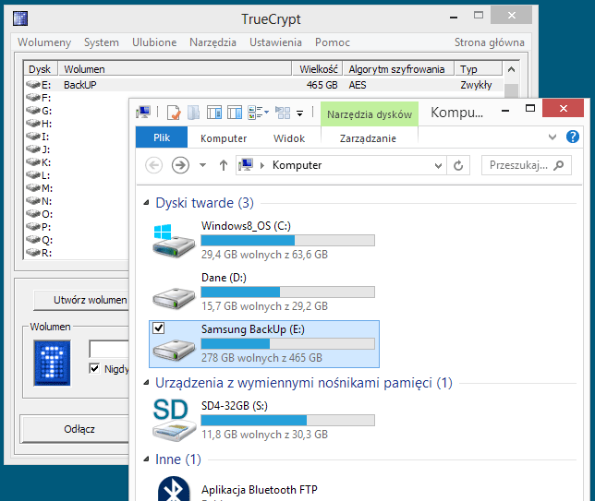This screenshot has height=501, width=595.
Task: Click the Algorytm szyfrowania column header
Action: [398, 69]
